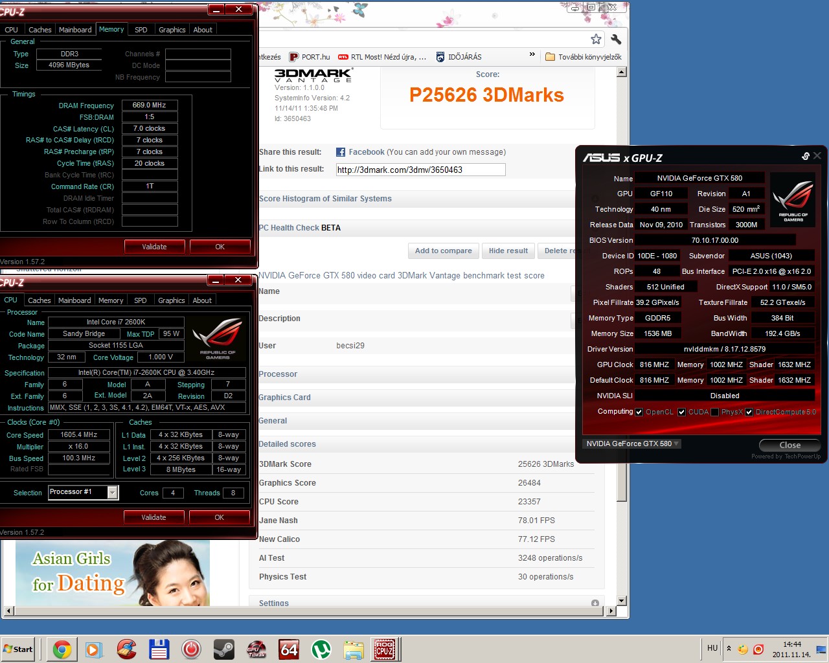Click the 3dmark.com result link field
Image resolution: width=829 pixels, height=663 pixels.
420,170
